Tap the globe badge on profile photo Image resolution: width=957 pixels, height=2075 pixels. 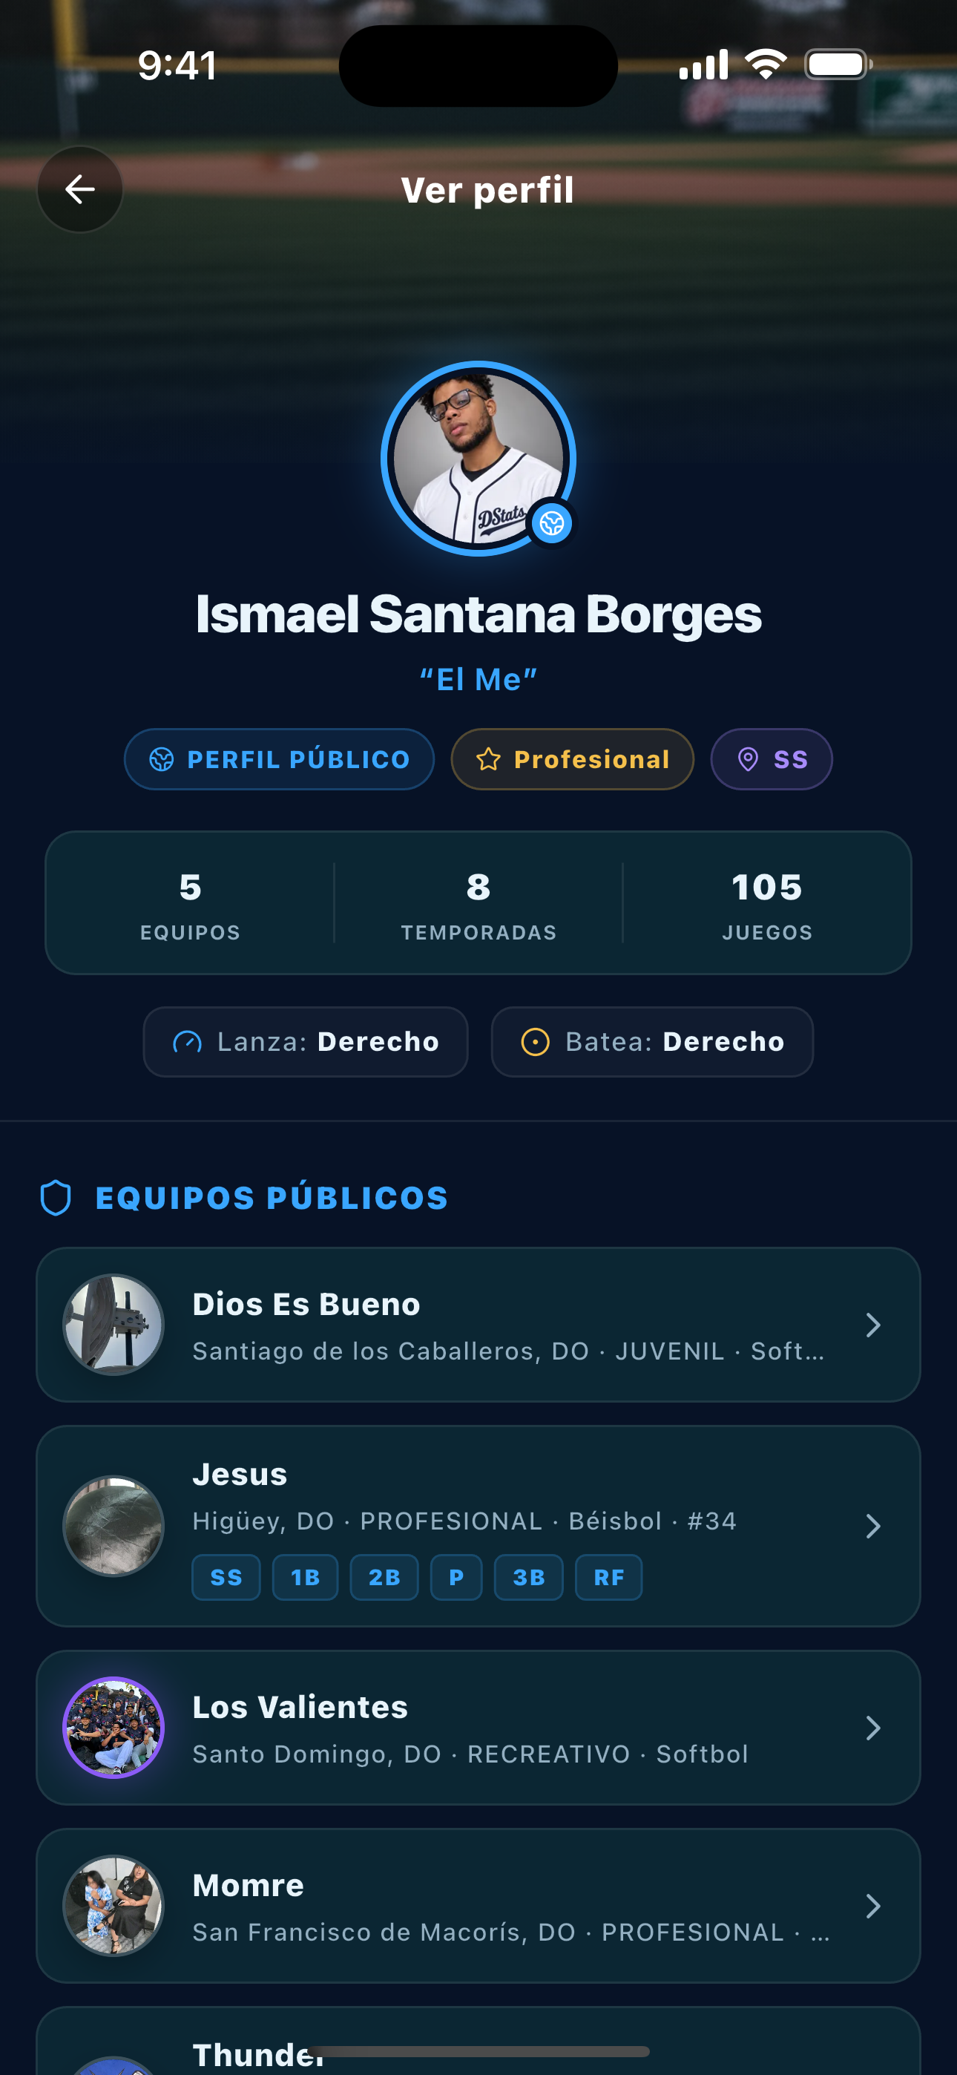552,524
